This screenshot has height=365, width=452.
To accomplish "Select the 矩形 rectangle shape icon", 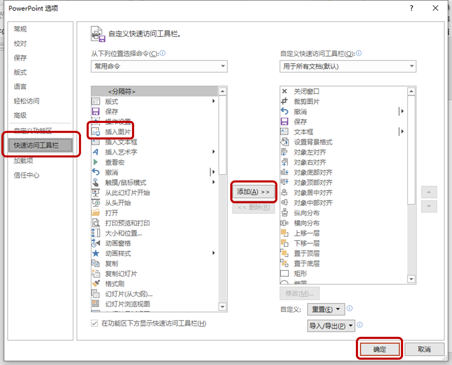I will [284, 274].
